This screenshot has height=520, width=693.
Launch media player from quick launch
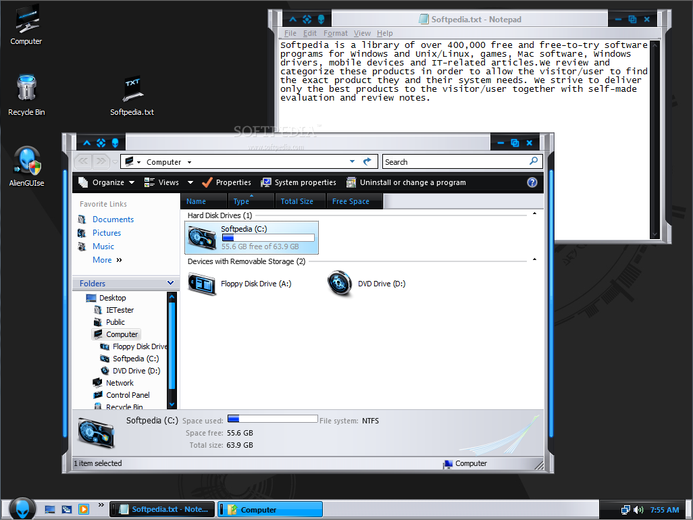(84, 509)
